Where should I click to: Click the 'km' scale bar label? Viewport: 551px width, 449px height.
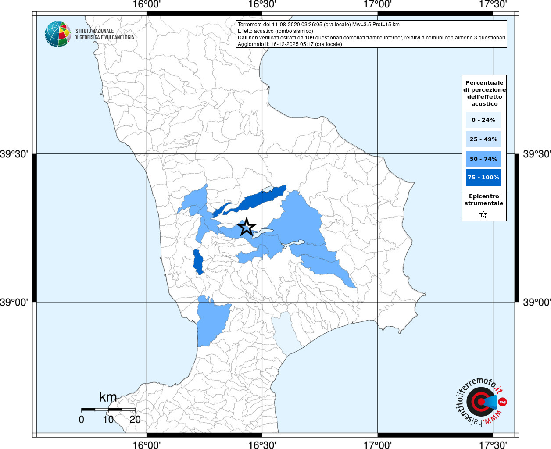[x=108, y=397]
